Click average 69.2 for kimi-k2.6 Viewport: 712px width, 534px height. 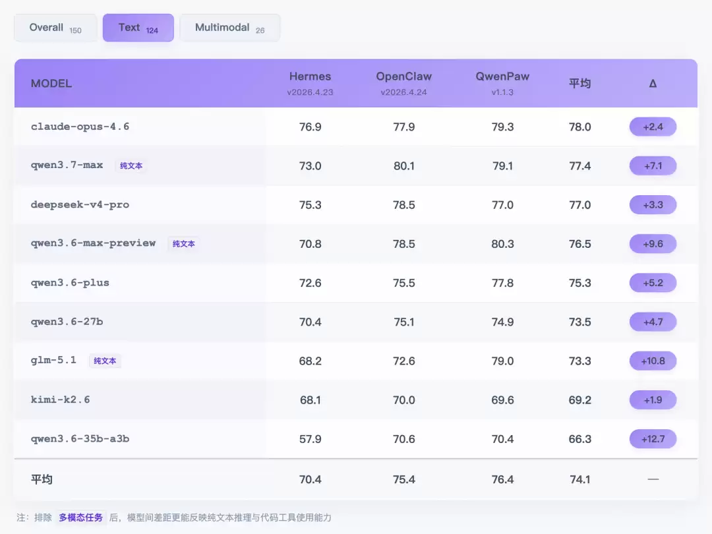pos(580,401)
